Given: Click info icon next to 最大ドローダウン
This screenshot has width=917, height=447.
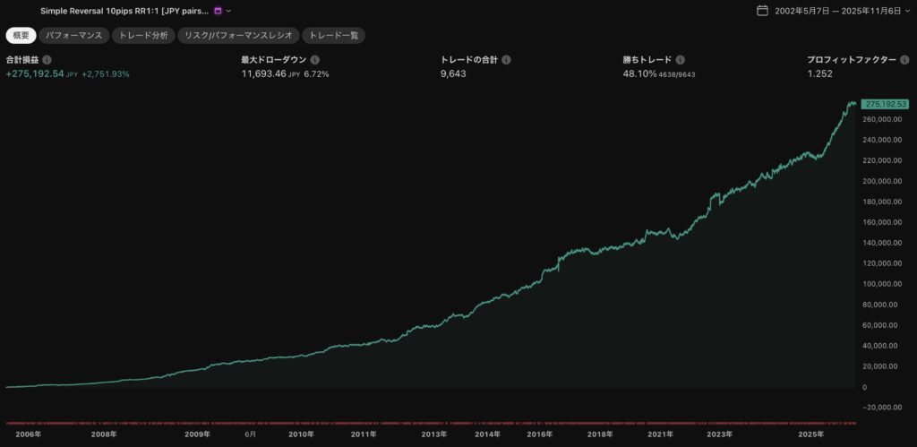Looking at the screenshot, I should 315,60.
